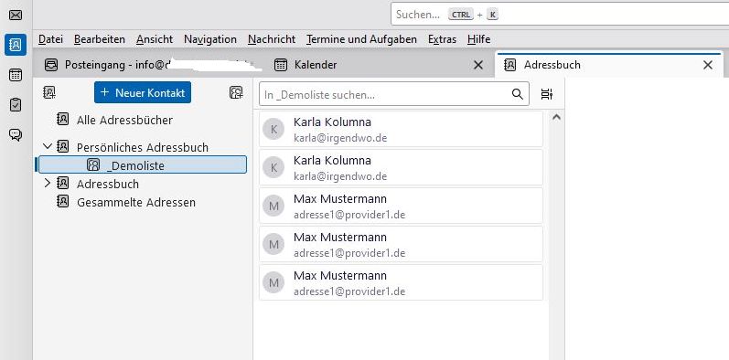Click the search magnifier in contact search

tap(518, 94)
